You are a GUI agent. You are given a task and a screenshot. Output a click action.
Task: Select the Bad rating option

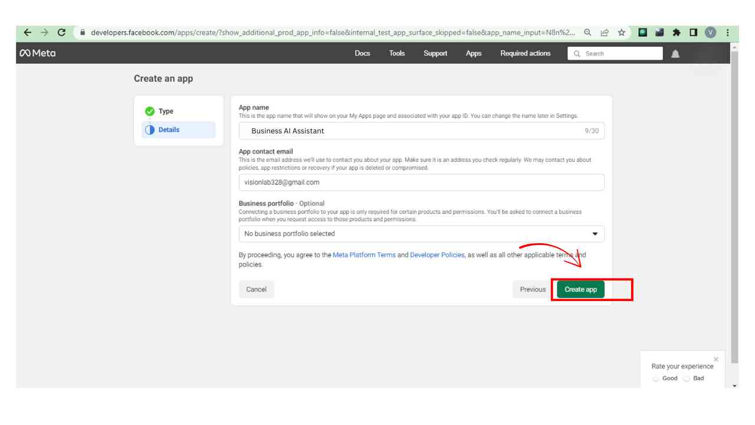(686, 378)
